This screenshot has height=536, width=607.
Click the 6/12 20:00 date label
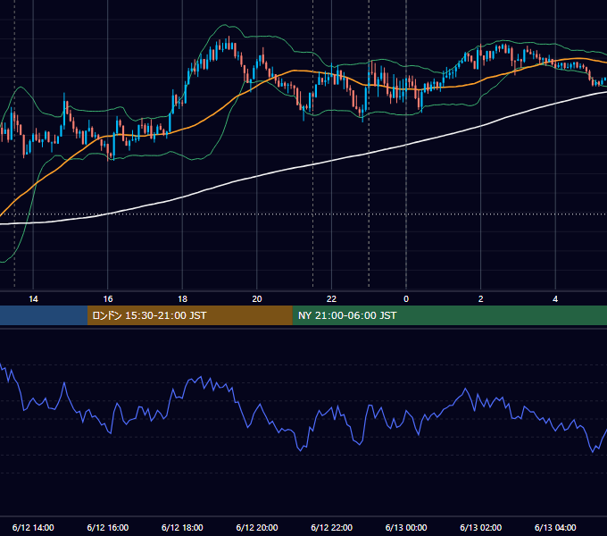(x=257, y=527)
